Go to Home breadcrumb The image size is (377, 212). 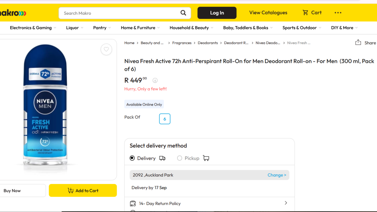pyautogui.click(x=129, y=43)
